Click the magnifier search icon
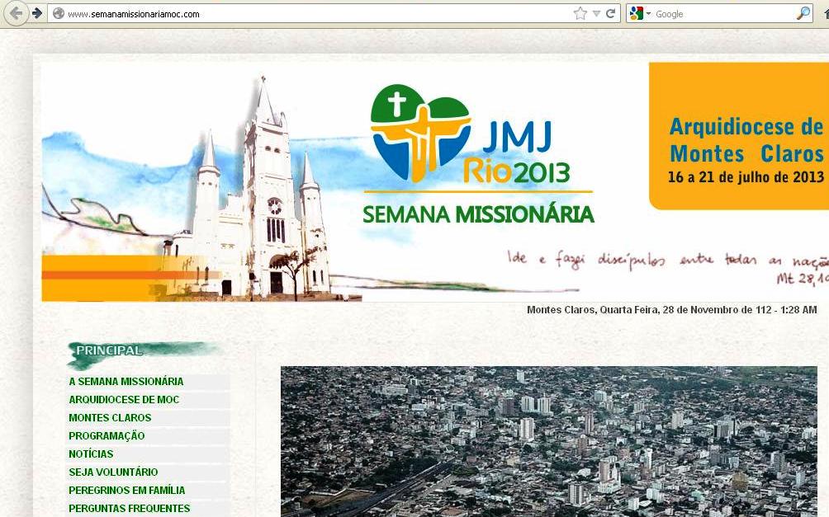829x517 pixels. point(803,14)
